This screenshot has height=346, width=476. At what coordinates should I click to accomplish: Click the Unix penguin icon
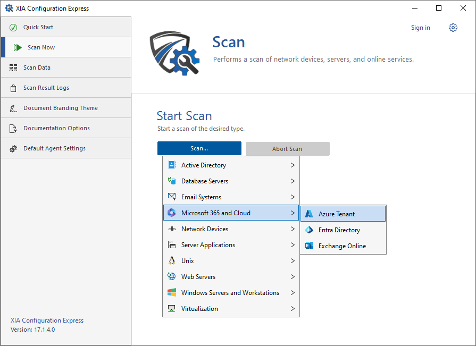point(172,261)
